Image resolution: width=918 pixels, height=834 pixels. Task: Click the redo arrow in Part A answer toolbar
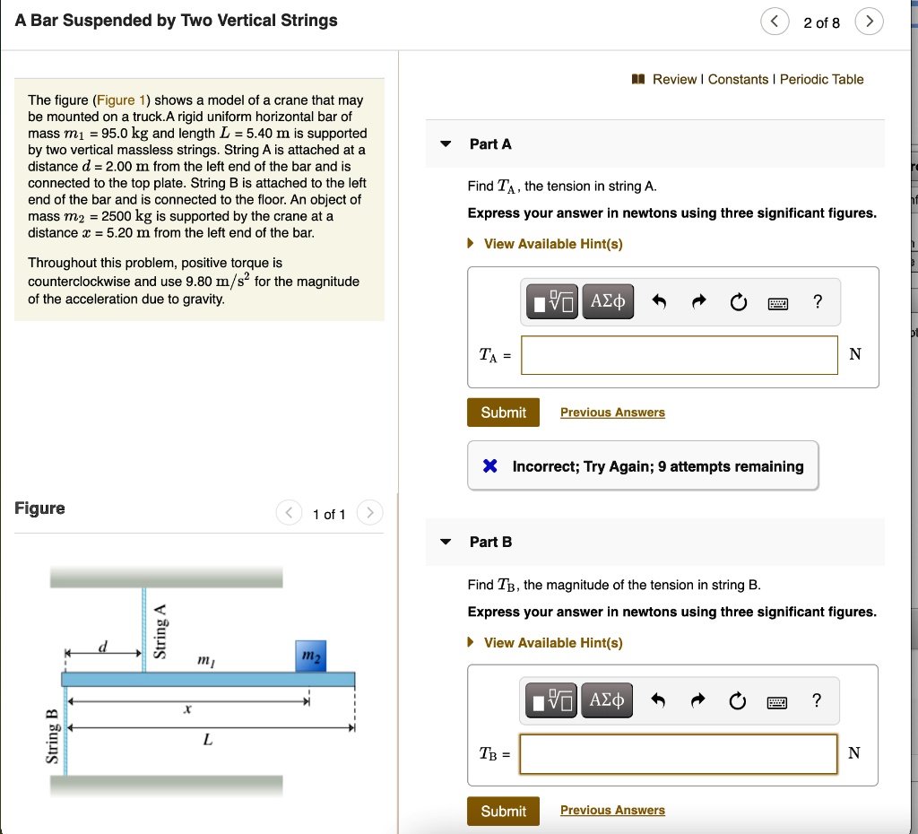698,301
